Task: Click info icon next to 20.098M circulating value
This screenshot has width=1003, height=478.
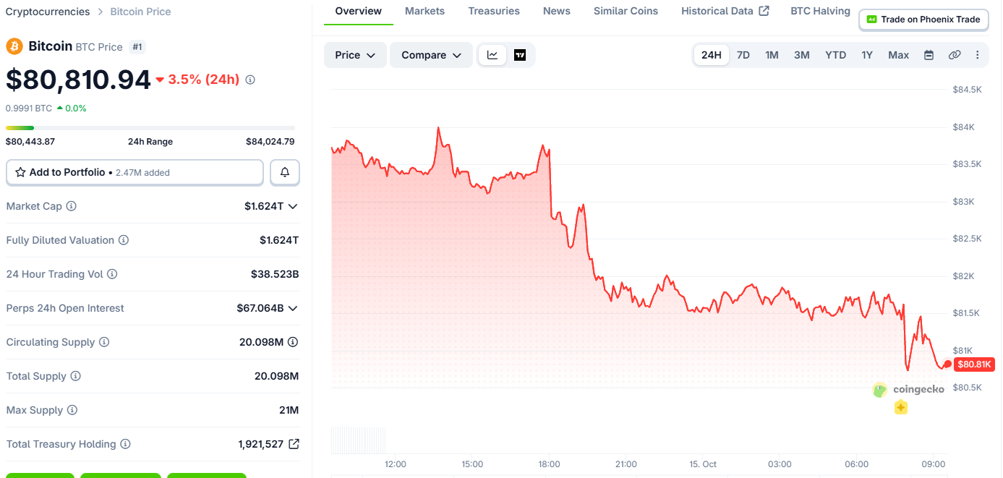Action: (x=293, y=342)
